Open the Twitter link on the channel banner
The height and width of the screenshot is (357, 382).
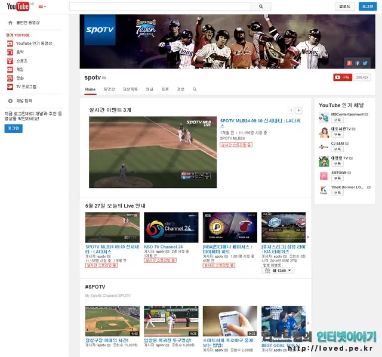[364, 63]
